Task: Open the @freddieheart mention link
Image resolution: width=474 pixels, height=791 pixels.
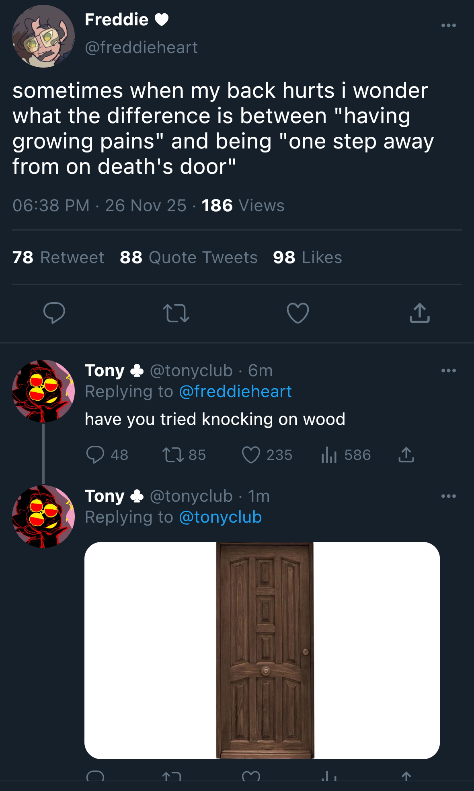Action: point(235,391)
